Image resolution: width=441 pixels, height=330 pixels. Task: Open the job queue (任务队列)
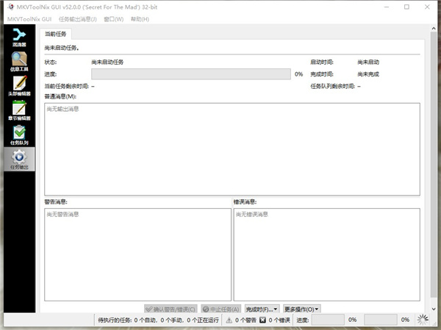coord(19,135)
